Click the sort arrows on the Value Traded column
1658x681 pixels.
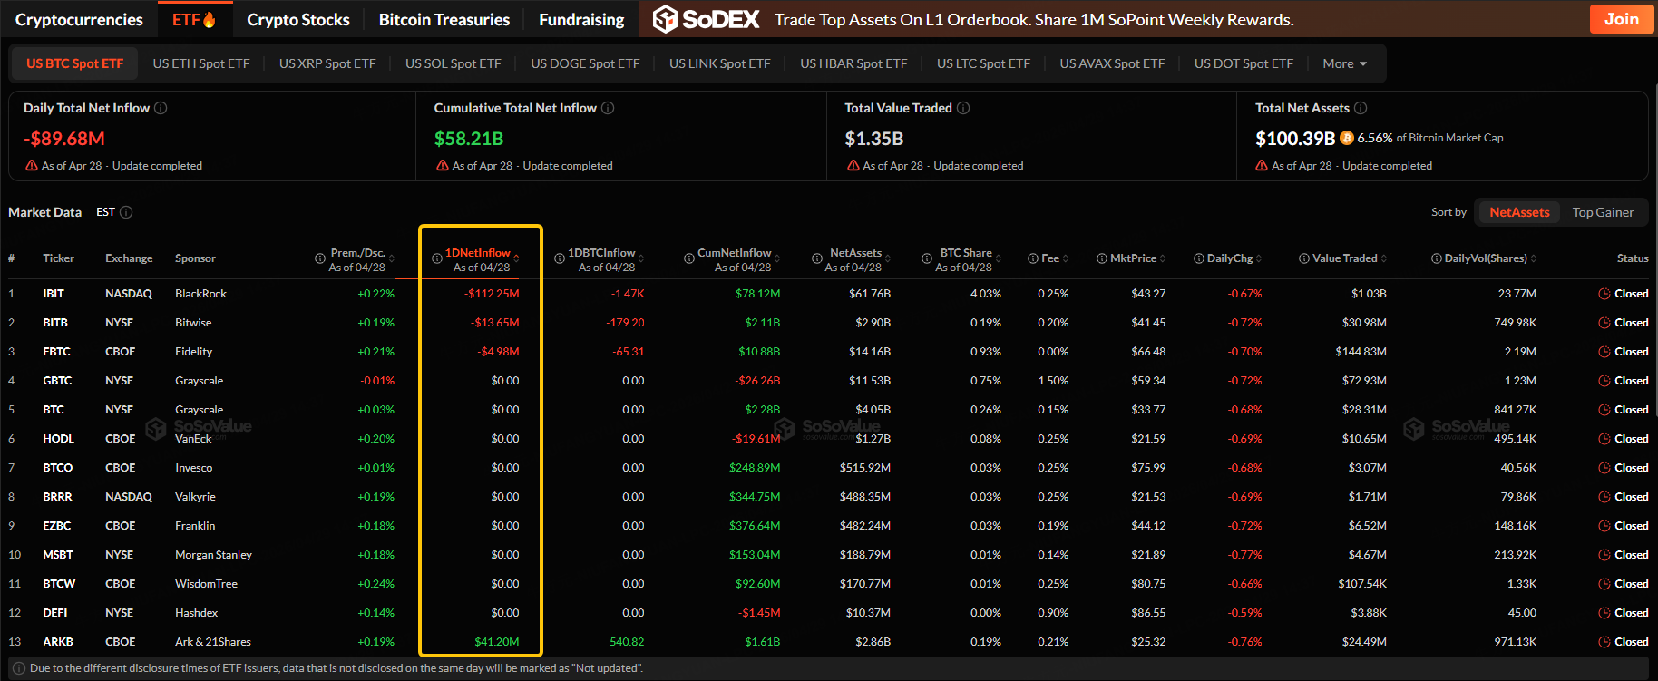1384,258
